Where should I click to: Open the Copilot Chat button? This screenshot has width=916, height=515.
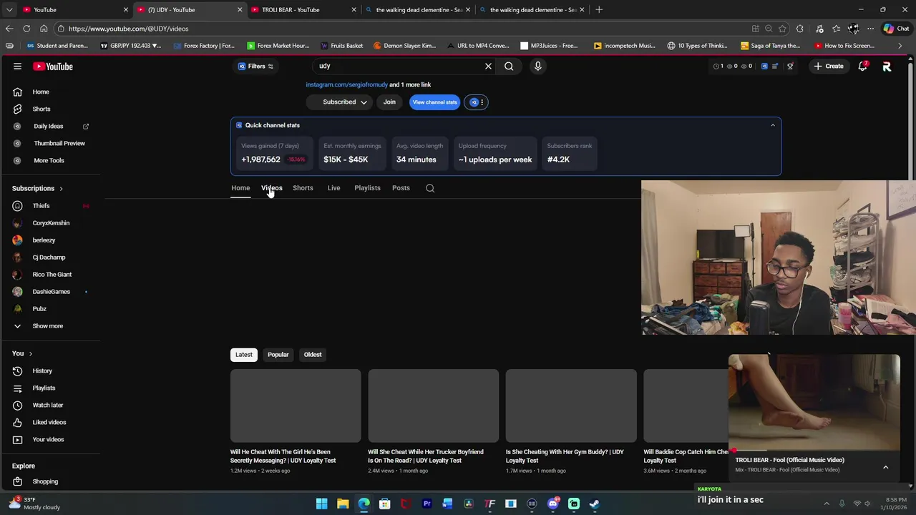tap(896, 29)
